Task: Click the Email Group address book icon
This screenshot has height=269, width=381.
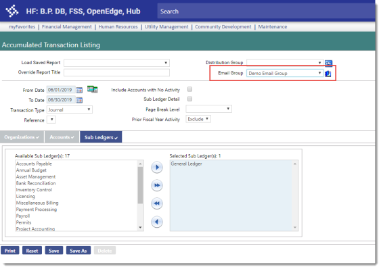Action: pos(328,73)
